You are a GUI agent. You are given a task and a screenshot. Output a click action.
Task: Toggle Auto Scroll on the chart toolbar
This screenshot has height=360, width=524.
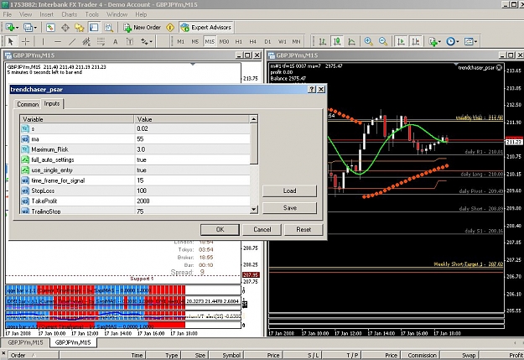[x=401, y=41]
